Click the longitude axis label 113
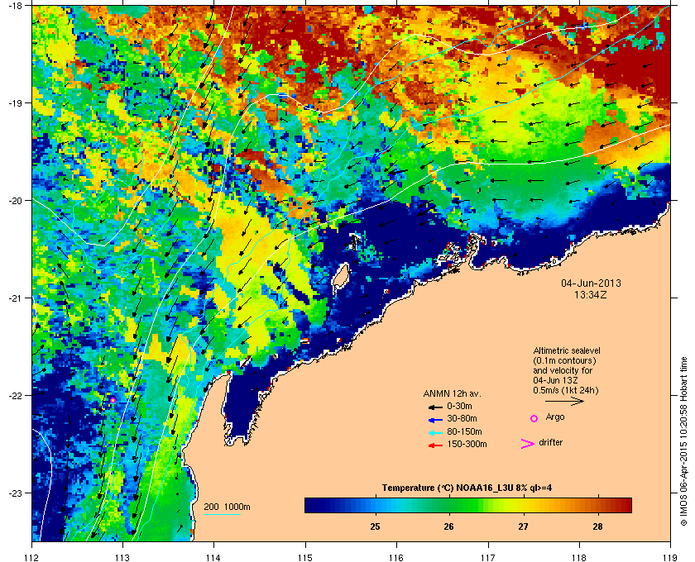This screenshot has height=562, width=695. click(122, 558)
